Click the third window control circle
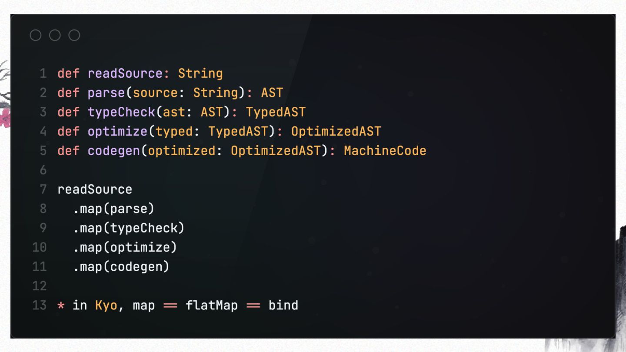This screenshot has height=352, width=626. coord(74,35)
